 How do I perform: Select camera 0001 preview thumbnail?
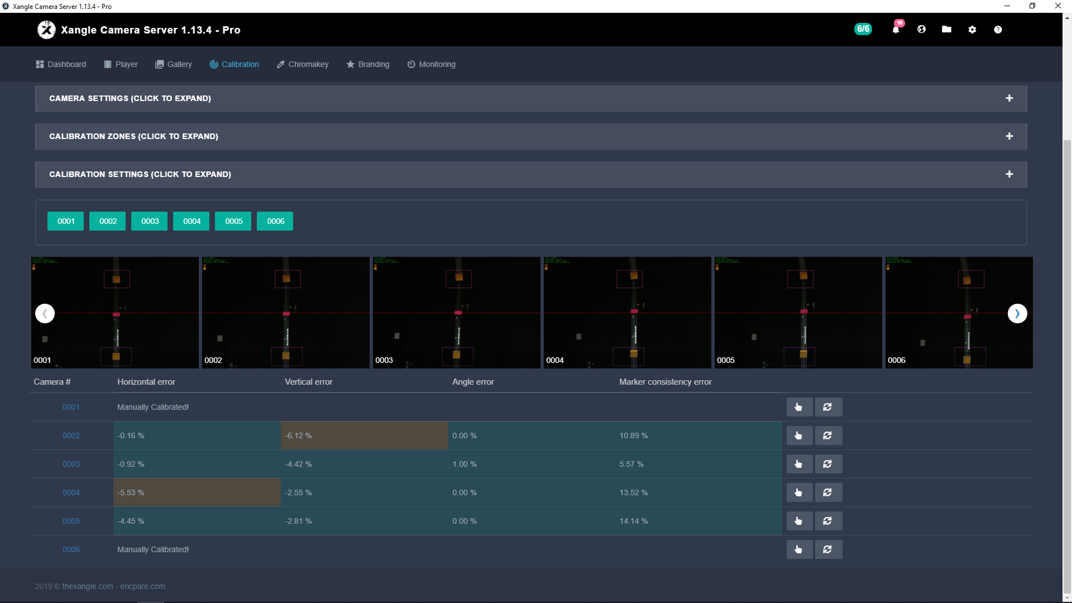(x=115, y=313)
